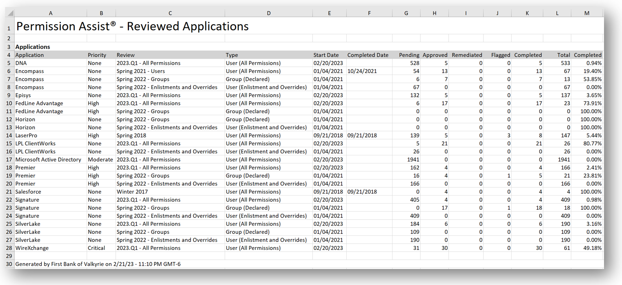
Task: Select column header D
Action: (x=268, y=13)
